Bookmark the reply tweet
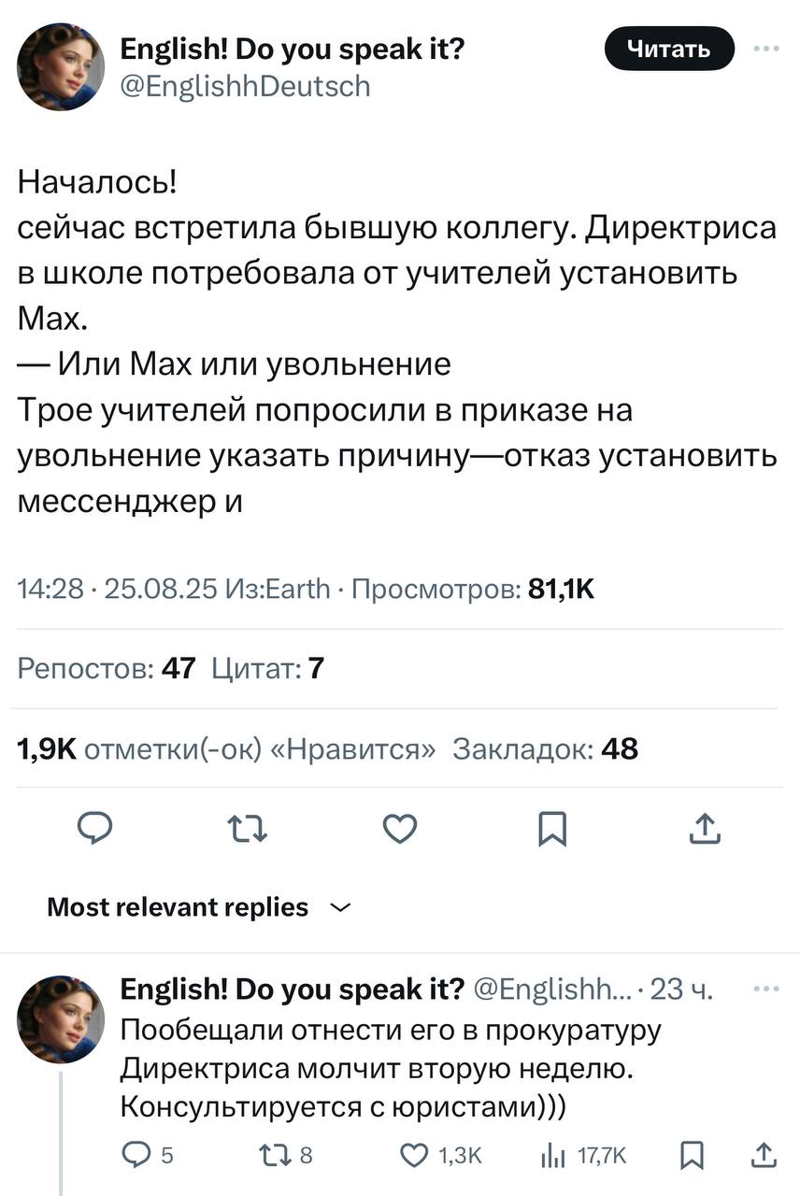This screenshot has width=800, height=1196. [693, 1156]
